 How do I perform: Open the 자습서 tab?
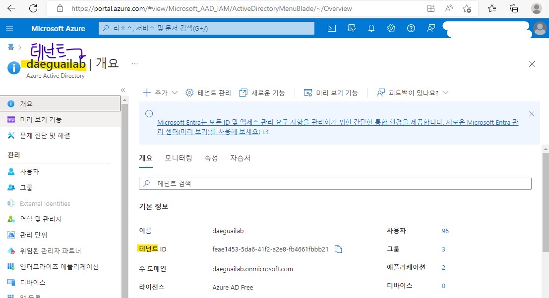[240, 158]
